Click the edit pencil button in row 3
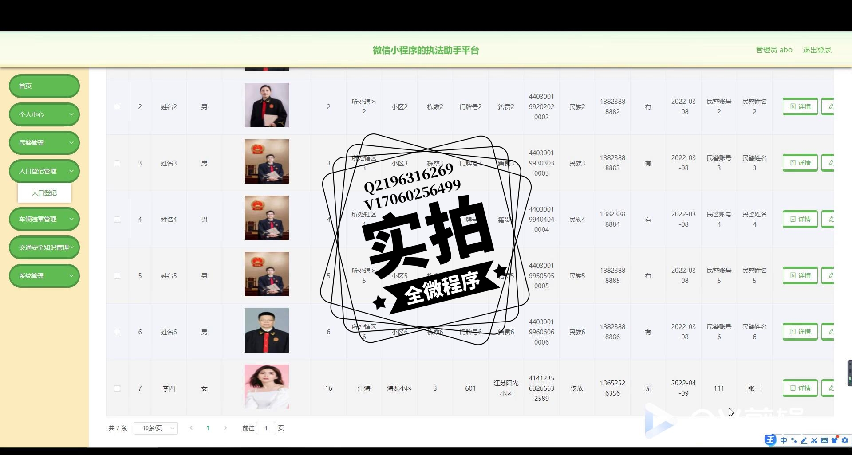Image resolution: width=852 pixels, height=455 pixels. [x=828, y=163]
